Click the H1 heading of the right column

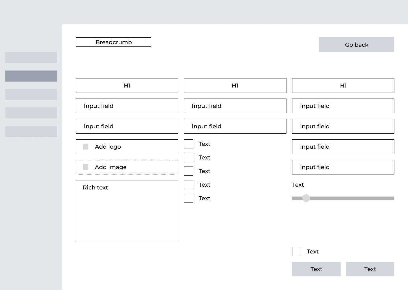point(343,86)
